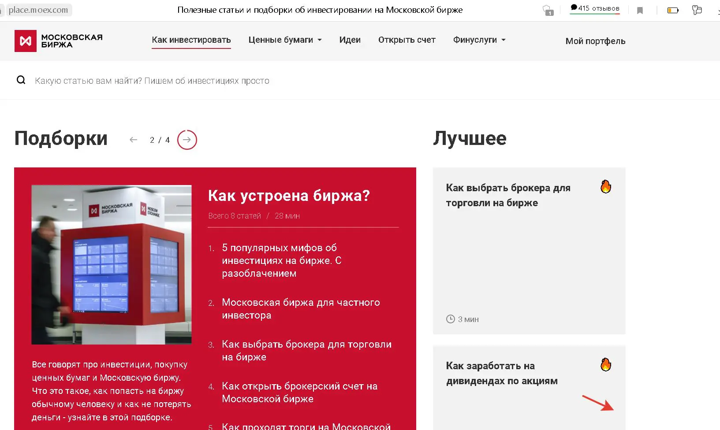Open Как заработать на дивидендах card
720x430 pixels.
pos(529,388)
